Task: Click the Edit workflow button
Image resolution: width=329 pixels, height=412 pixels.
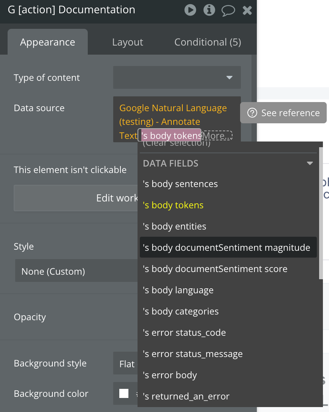Action: point(76,198)
